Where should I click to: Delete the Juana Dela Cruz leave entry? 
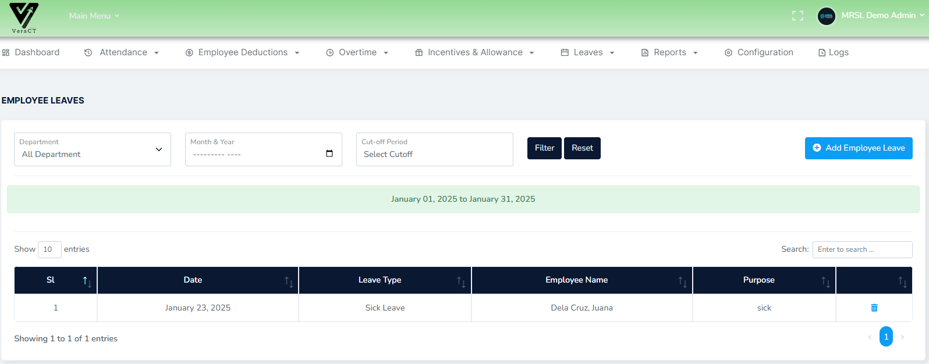pyautogui.click(x=874, y=308)
